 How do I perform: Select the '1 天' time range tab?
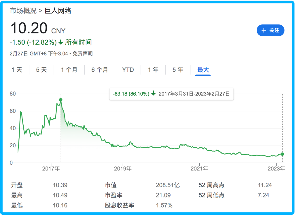[17, 70]
